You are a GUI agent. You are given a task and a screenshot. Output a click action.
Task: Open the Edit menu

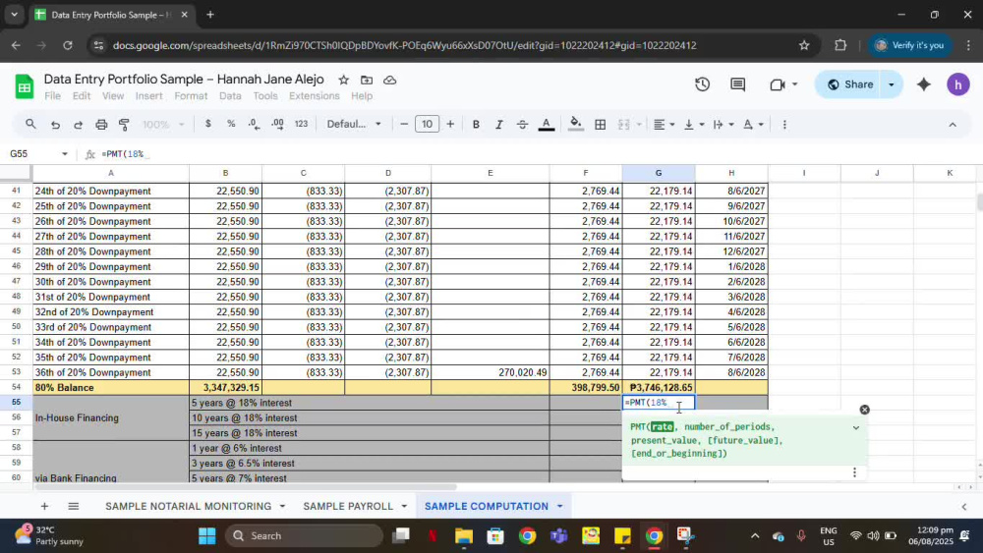tap(82, 96)
